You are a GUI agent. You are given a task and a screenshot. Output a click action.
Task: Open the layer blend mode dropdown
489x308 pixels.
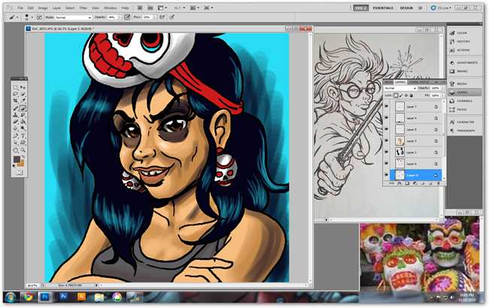pos(400,89)
